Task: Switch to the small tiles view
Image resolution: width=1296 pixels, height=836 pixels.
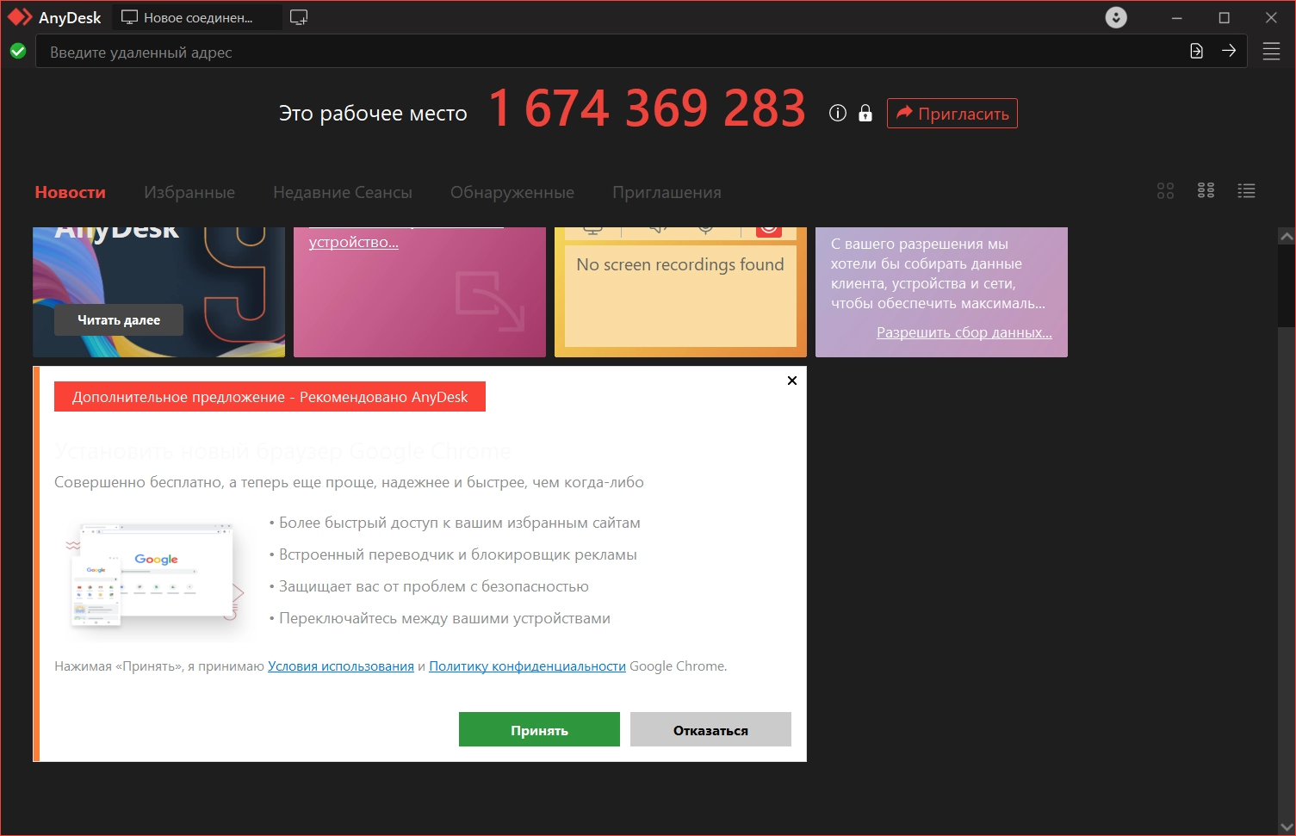Action: [1206, 191]
